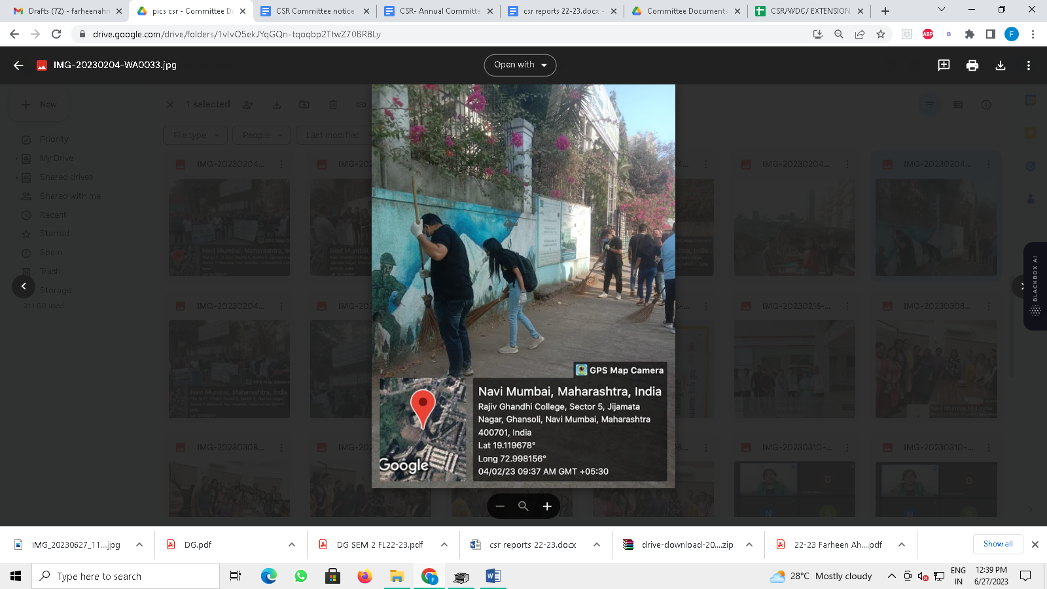Go to previous image in preview
Viewport: 1047px width, 589px height.
click(x=24, y=286)
